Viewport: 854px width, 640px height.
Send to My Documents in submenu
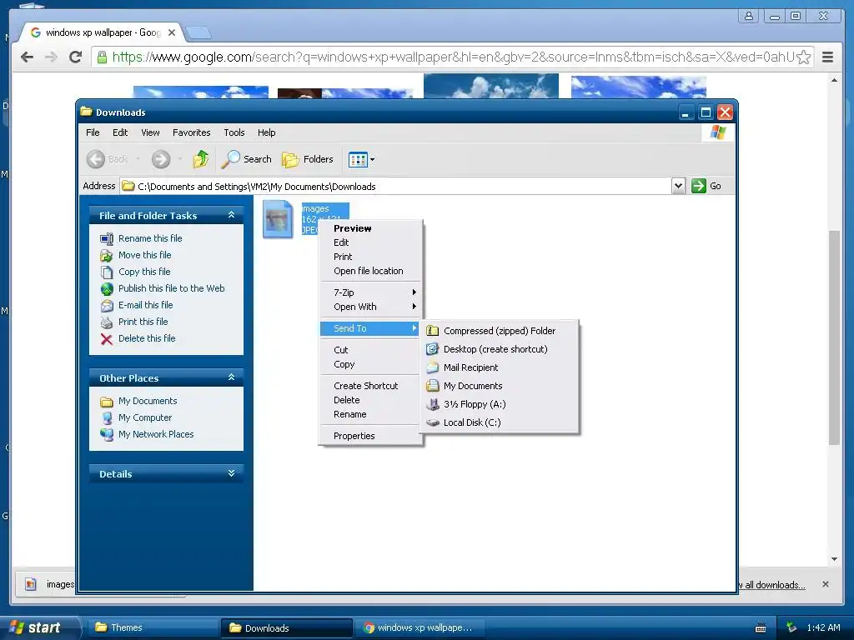[499, 386]
